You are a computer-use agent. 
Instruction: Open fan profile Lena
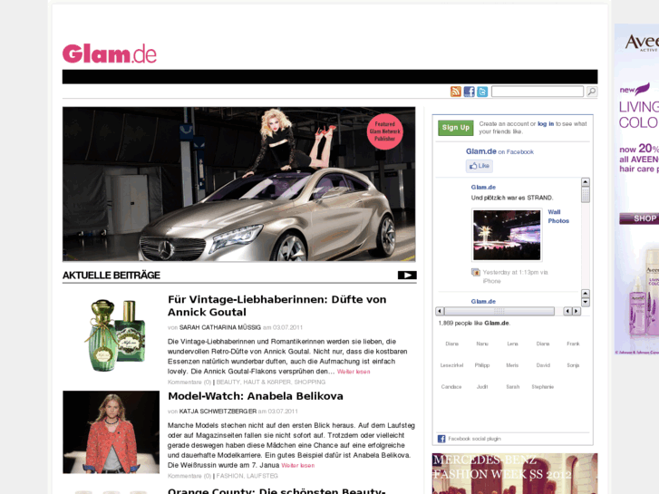[x=512, y=344]
